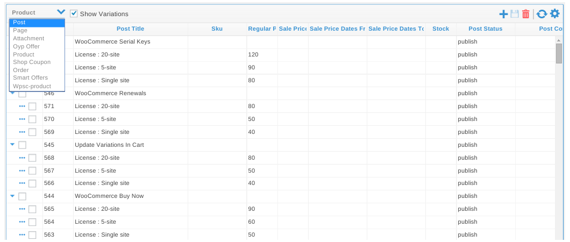Viewport: 570px width, 242px height.
Task: Choose Oyp Offer in the dropdown list
Action: coord(37,46)
